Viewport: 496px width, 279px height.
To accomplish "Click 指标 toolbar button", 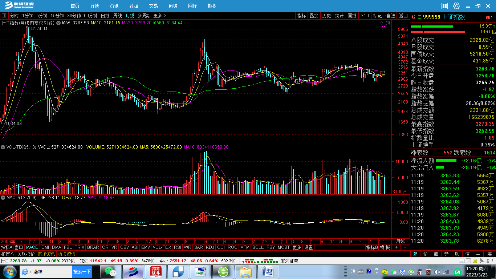I will [302, 16].
